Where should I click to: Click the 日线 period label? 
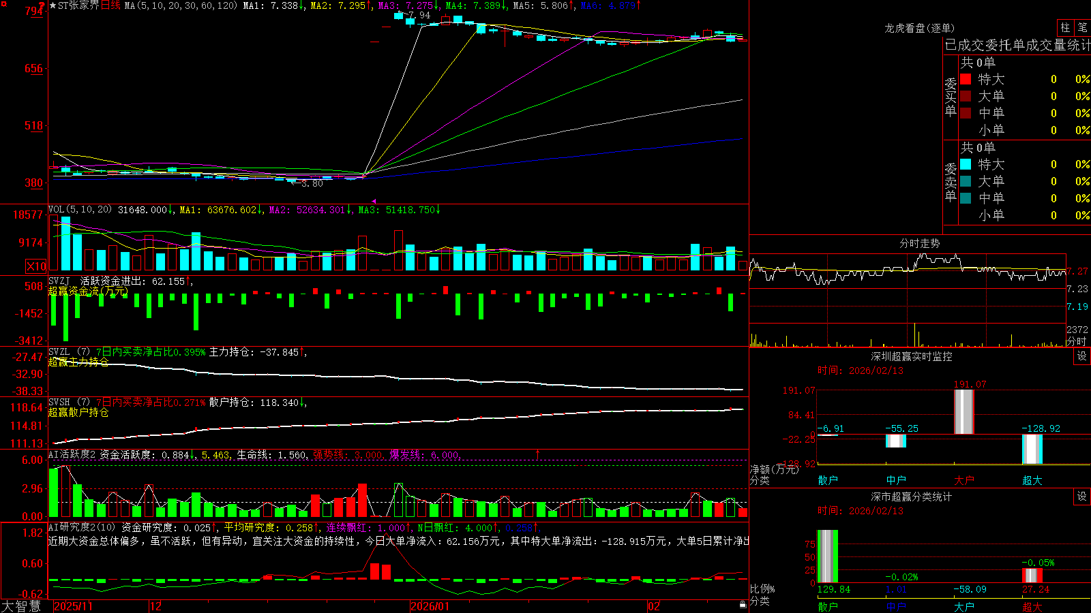(x=110, y=5)
